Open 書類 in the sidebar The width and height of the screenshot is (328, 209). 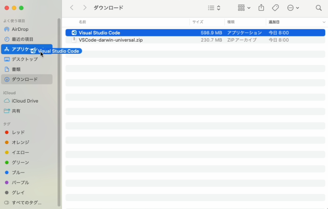pos(27,69)
